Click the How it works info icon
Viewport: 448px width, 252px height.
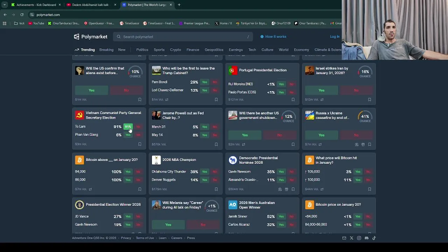(x=262, y=37)
